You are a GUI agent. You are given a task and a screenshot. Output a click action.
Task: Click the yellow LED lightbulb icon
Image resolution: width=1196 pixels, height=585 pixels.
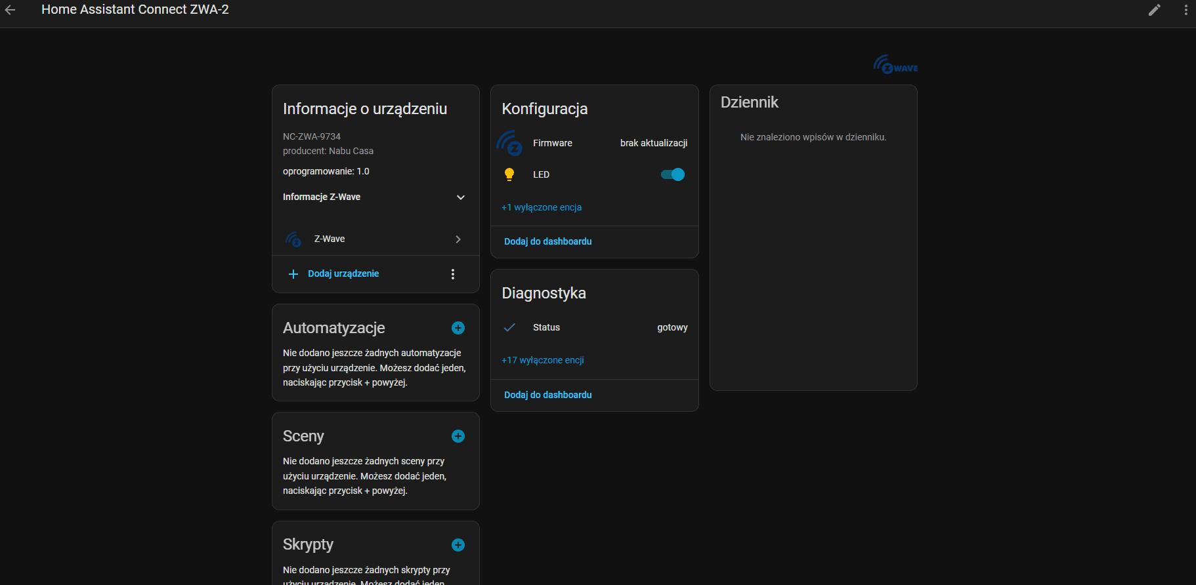tap(509, 174)
